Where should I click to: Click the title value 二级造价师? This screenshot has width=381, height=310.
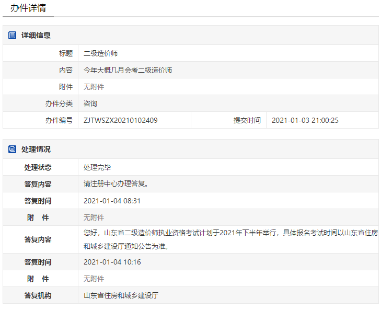[101, 53]
